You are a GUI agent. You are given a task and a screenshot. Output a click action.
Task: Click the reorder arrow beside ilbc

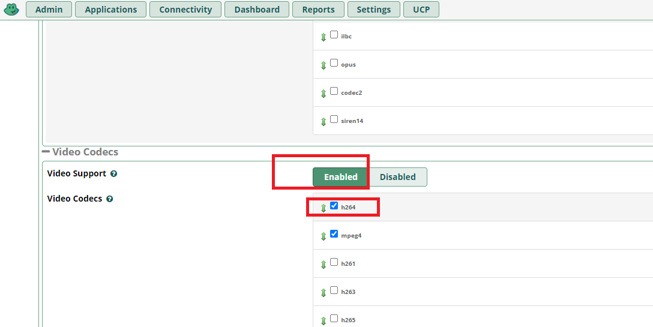point(323,37)
